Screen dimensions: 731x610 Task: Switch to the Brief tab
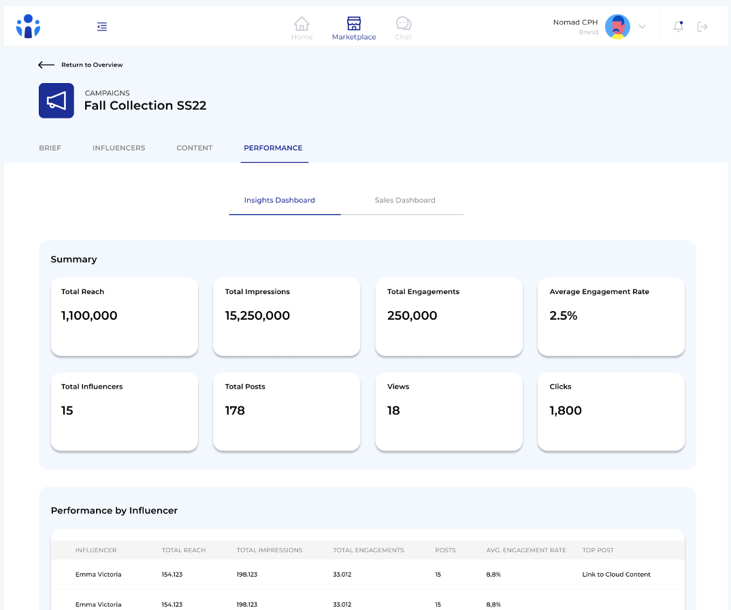click(x=50, y=148)
